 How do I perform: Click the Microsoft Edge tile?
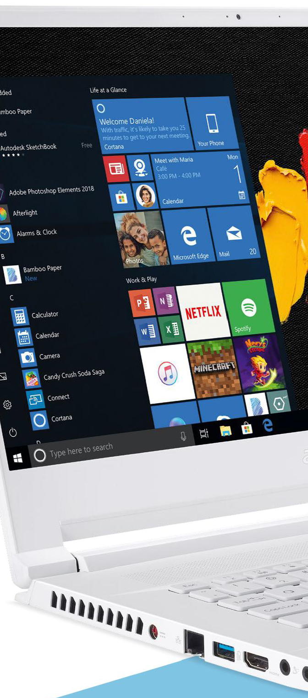[188, 237]
